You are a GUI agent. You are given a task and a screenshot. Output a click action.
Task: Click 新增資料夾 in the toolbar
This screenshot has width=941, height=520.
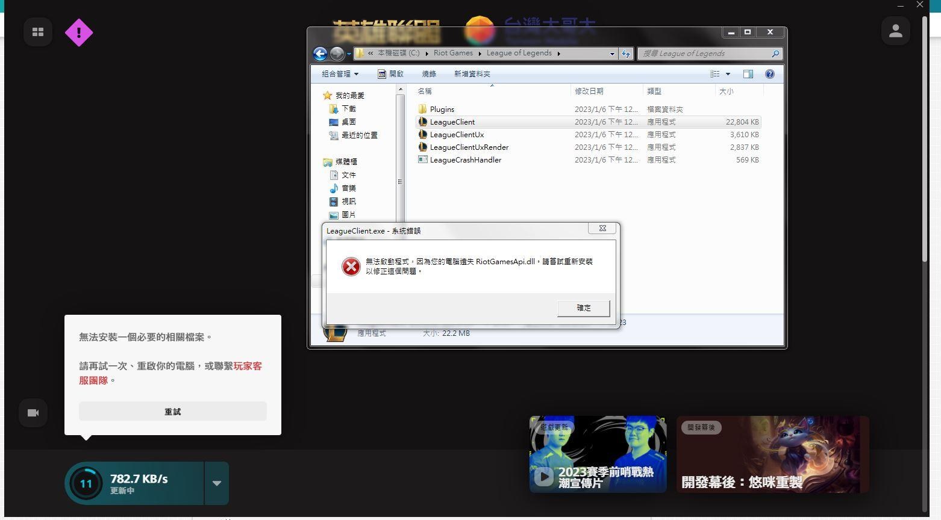(x=472, y=74)
